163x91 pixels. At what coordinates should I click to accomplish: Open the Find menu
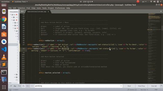point(28,8)
